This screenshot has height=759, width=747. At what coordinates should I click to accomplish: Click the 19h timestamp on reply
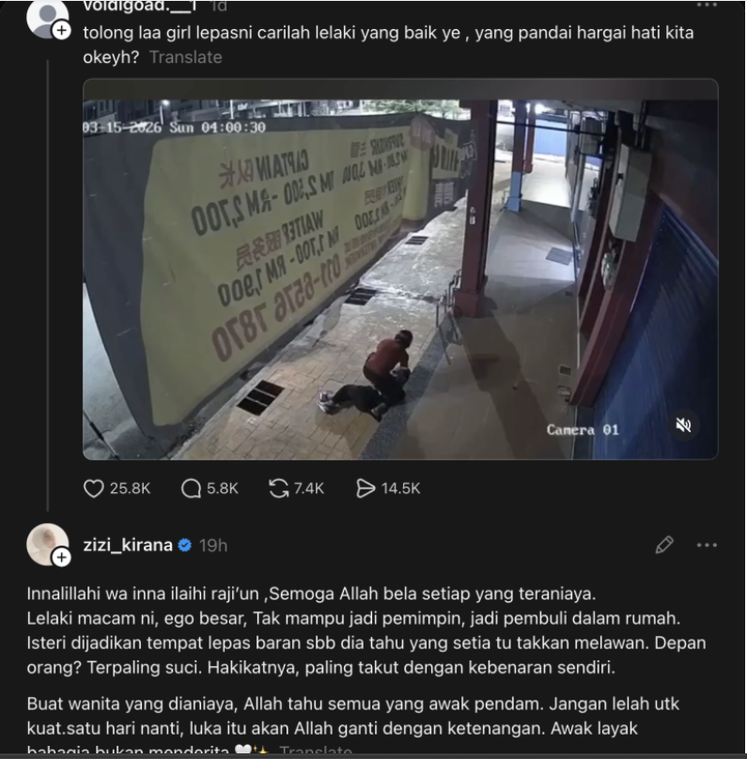[x=213, y=546]
